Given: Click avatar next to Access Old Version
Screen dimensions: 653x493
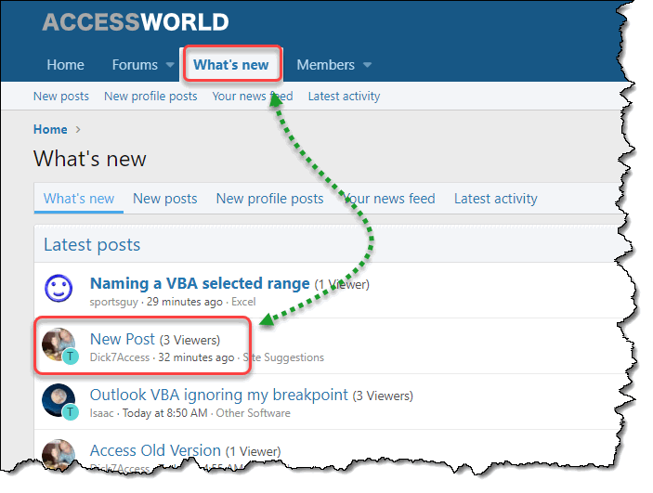Looking at the screenshot, I should [x=59, y=454].
